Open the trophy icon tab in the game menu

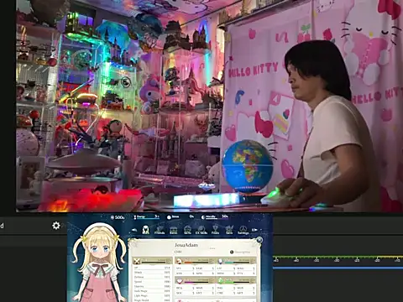[x=215, y=230]
